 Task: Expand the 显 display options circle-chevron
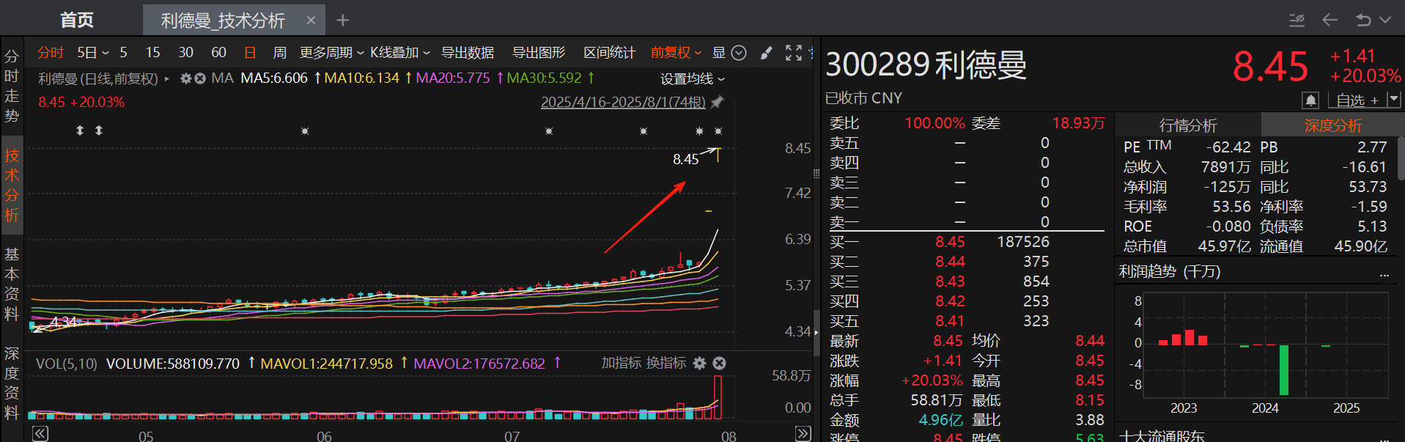point(739,53)
